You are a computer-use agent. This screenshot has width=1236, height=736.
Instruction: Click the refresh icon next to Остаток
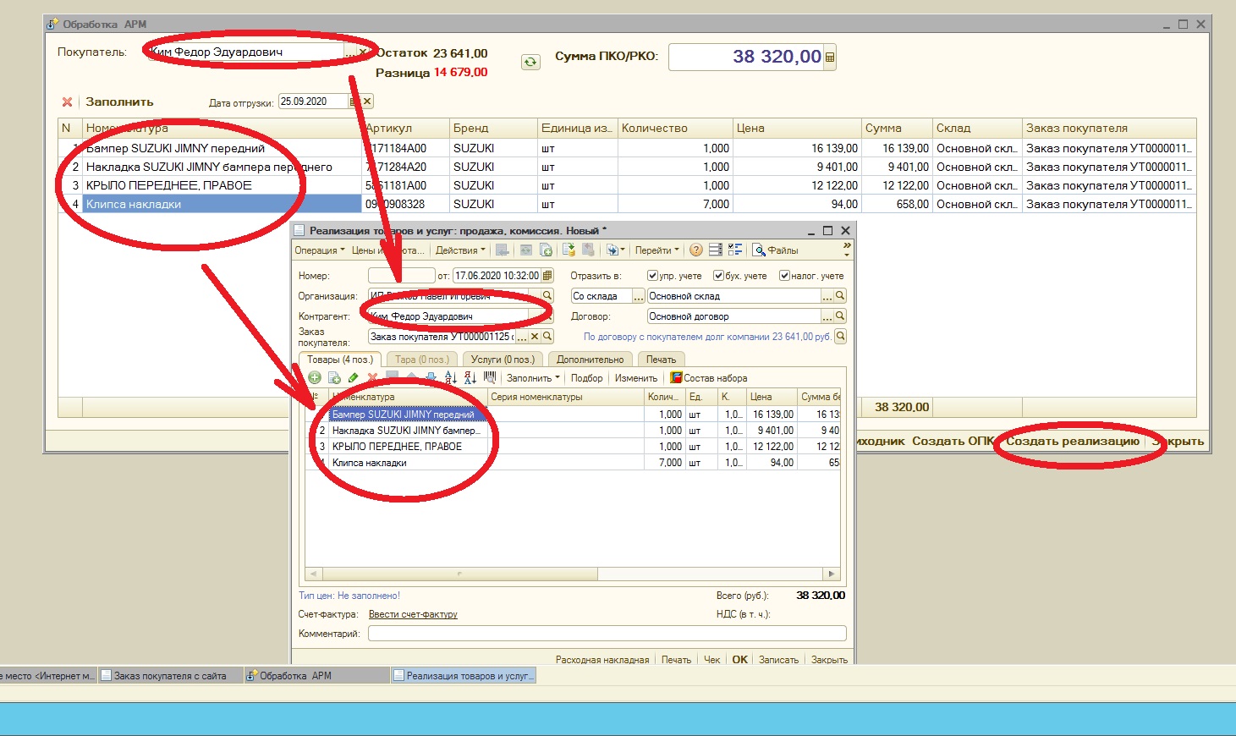[x=530, y=62]
